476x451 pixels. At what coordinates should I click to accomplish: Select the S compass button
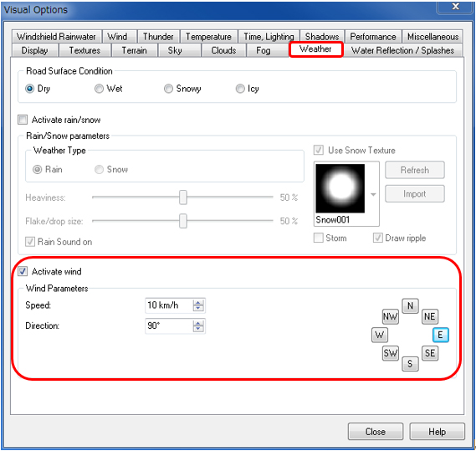click(410, 364)
